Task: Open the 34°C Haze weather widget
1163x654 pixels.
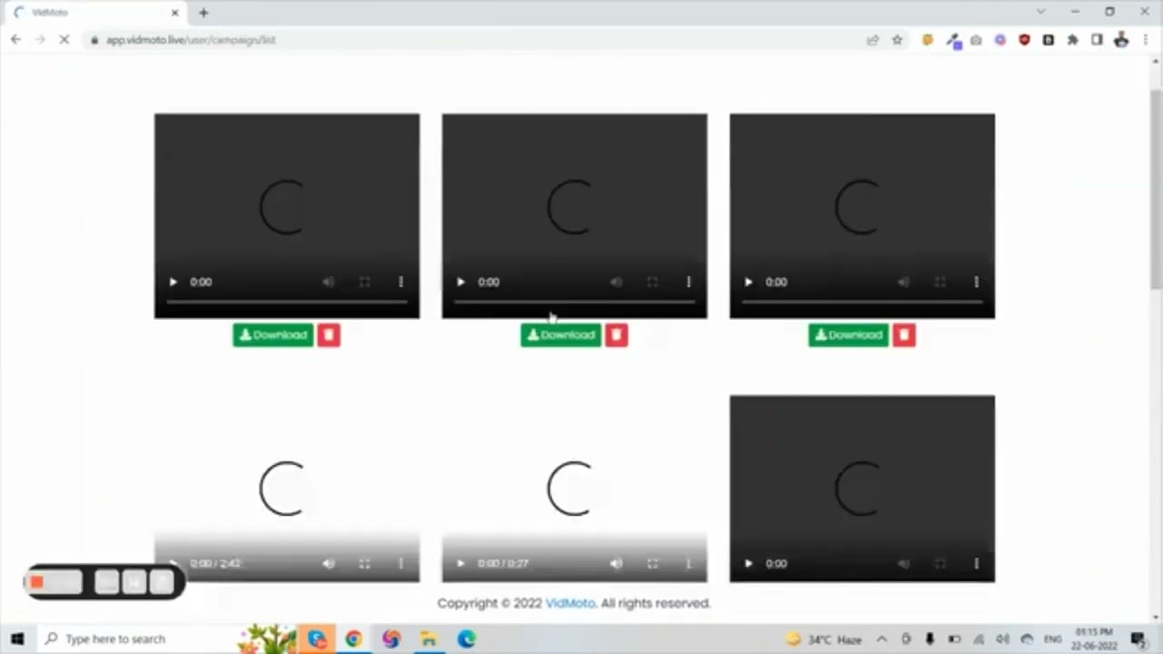Action: (x=823, y=639)
